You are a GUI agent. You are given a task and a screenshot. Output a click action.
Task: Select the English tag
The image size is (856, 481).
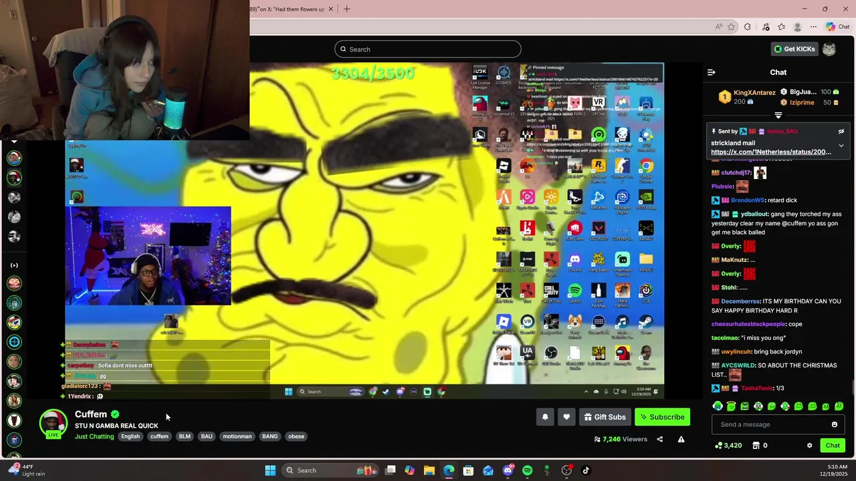(130, 436)
